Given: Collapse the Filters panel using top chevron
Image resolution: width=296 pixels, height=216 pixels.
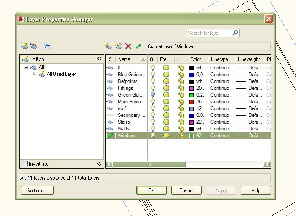Looking at the screenshot, I should click(99, 59).
